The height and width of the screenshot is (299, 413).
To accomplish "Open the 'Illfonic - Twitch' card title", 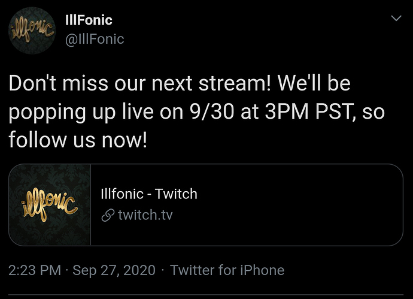I will pyautogui.click(x=149, y=194).
